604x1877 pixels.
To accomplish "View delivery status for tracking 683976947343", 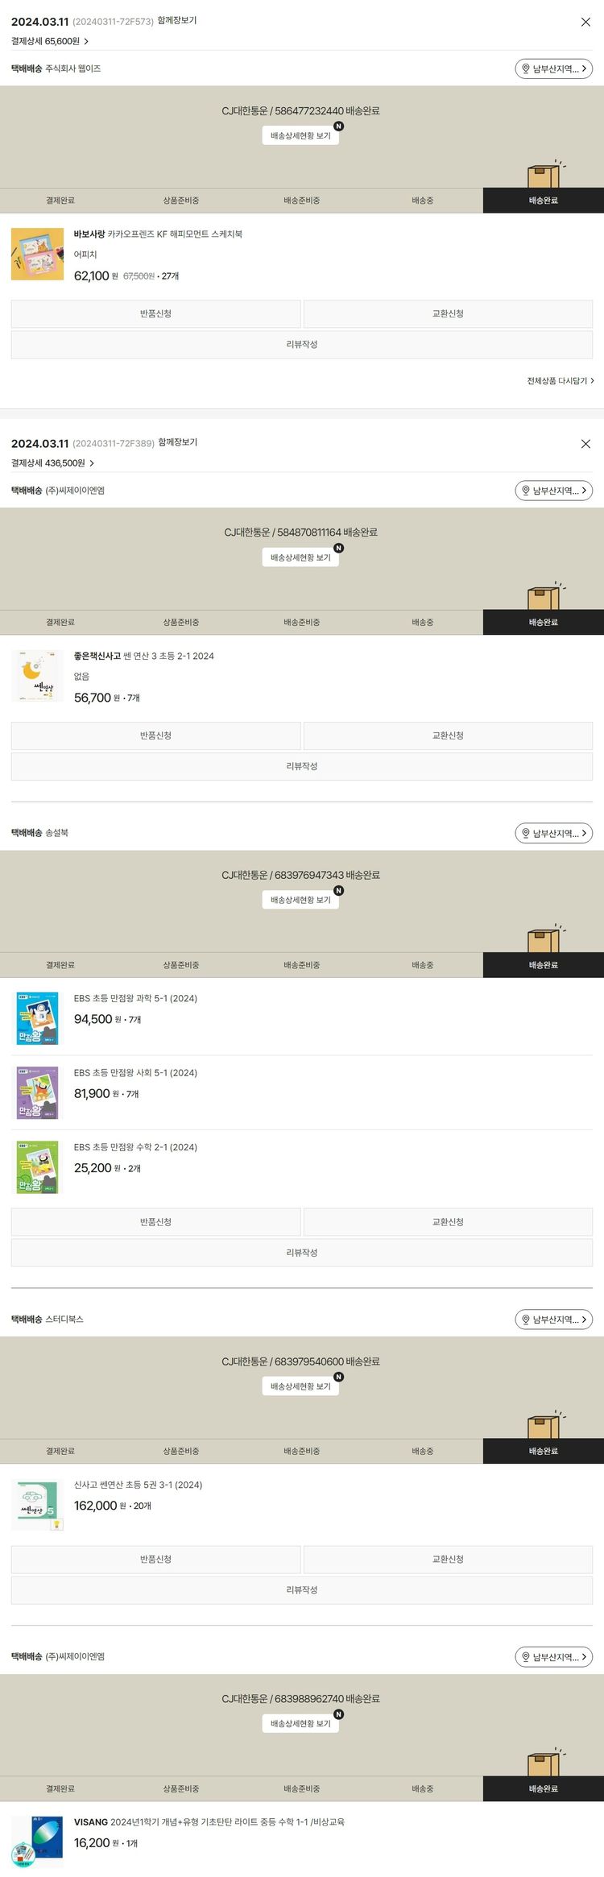I will (x=300, y=900).
